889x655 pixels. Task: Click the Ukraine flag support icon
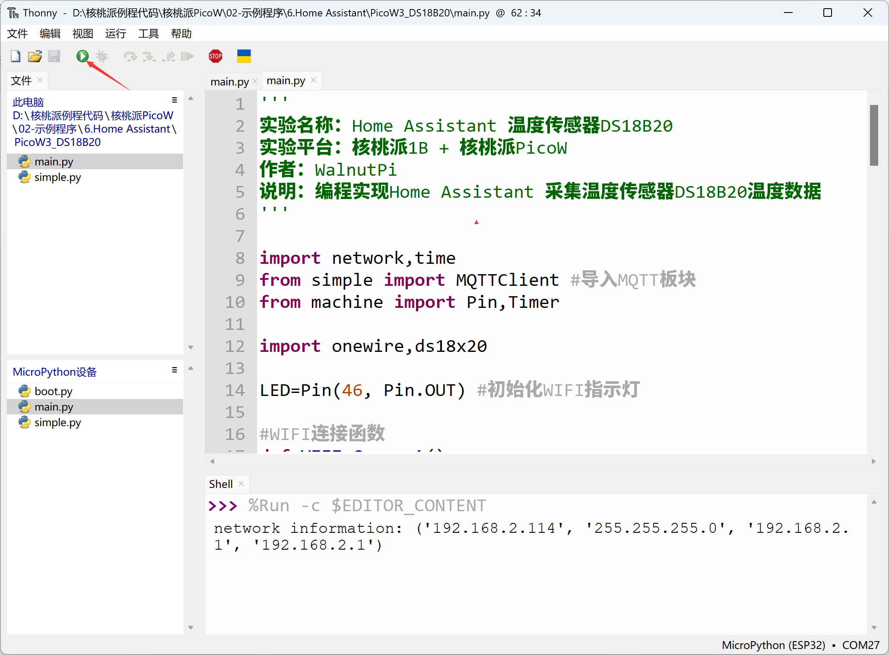tap(244, 56)
